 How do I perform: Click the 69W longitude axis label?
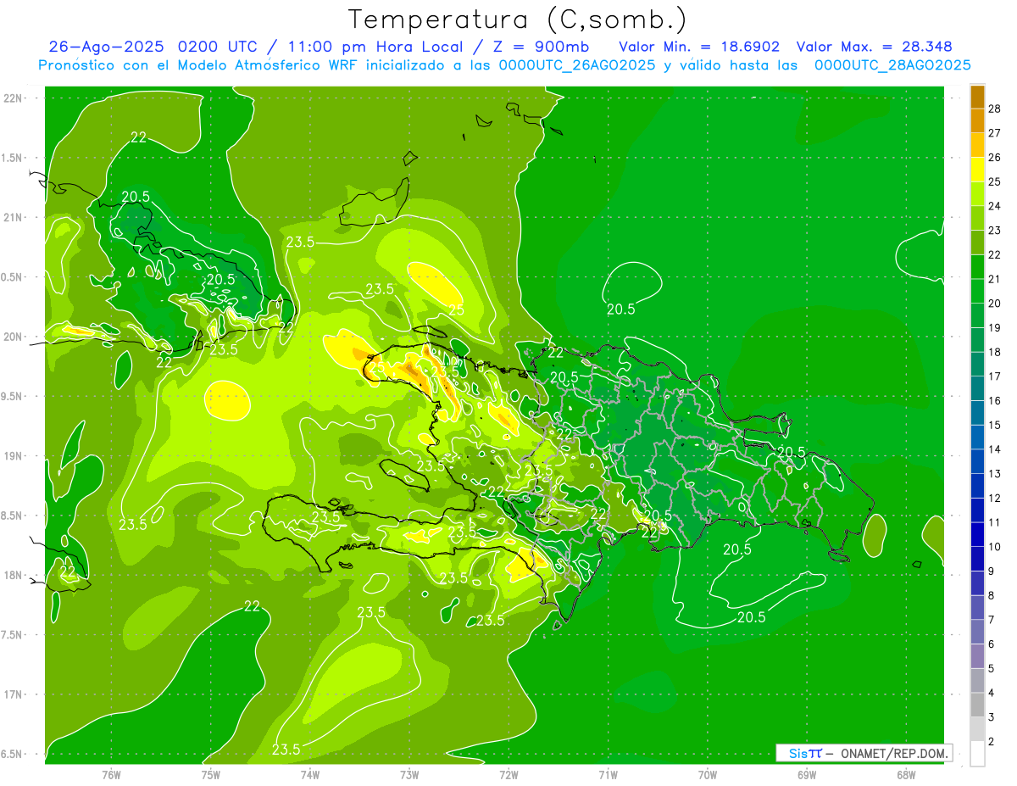pos(807,774)
